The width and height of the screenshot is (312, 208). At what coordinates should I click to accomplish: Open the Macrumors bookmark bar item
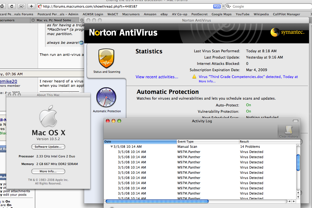coord(131,14)
